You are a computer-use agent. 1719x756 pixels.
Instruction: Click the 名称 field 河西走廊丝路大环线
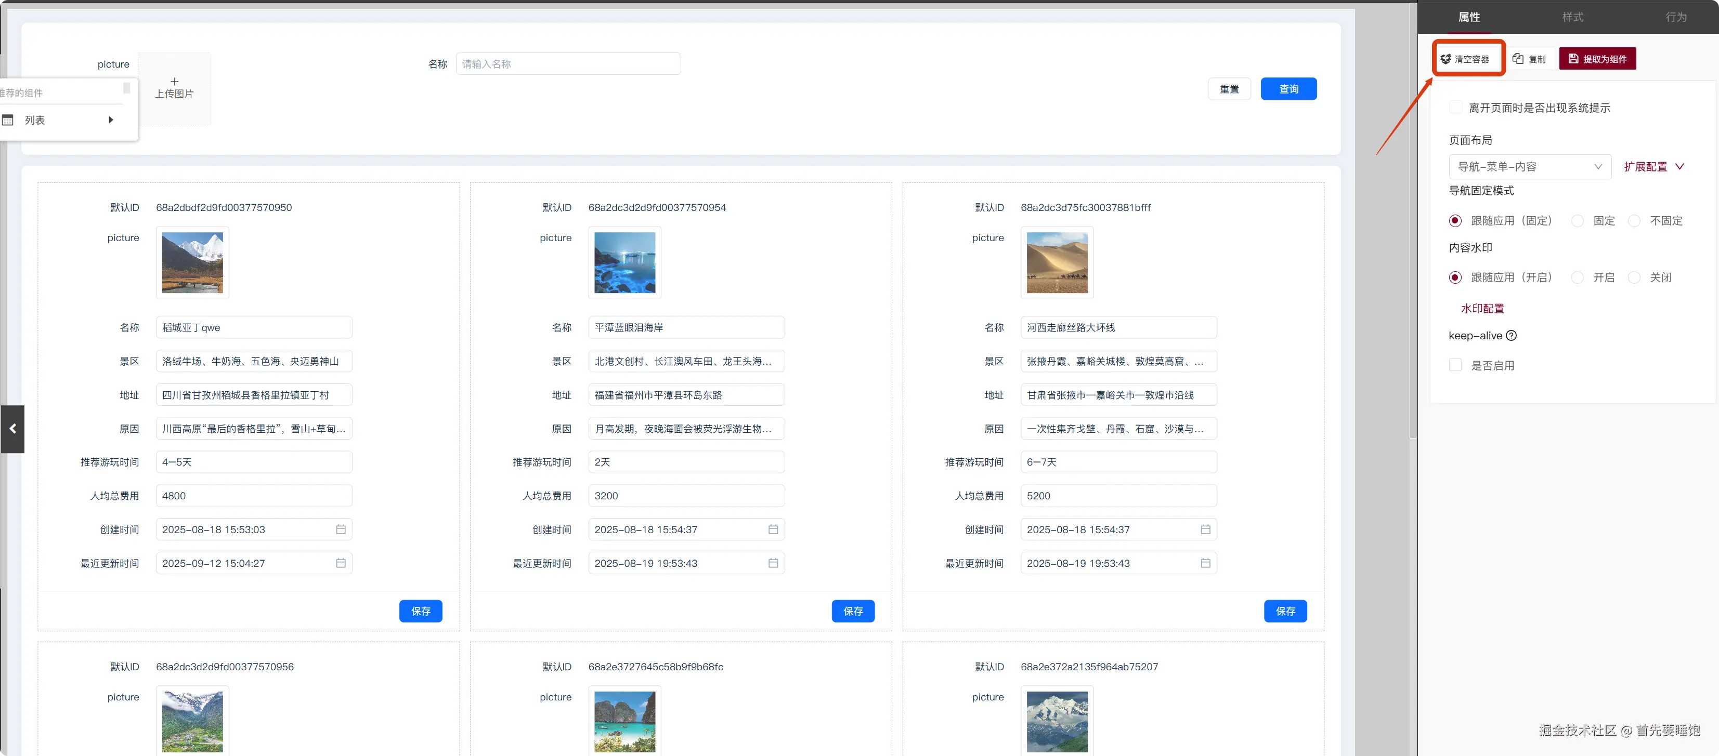[1118, 327]
